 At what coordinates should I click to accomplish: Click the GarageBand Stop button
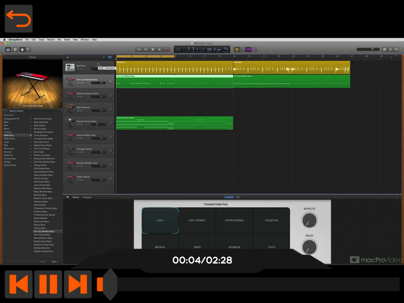153,49
